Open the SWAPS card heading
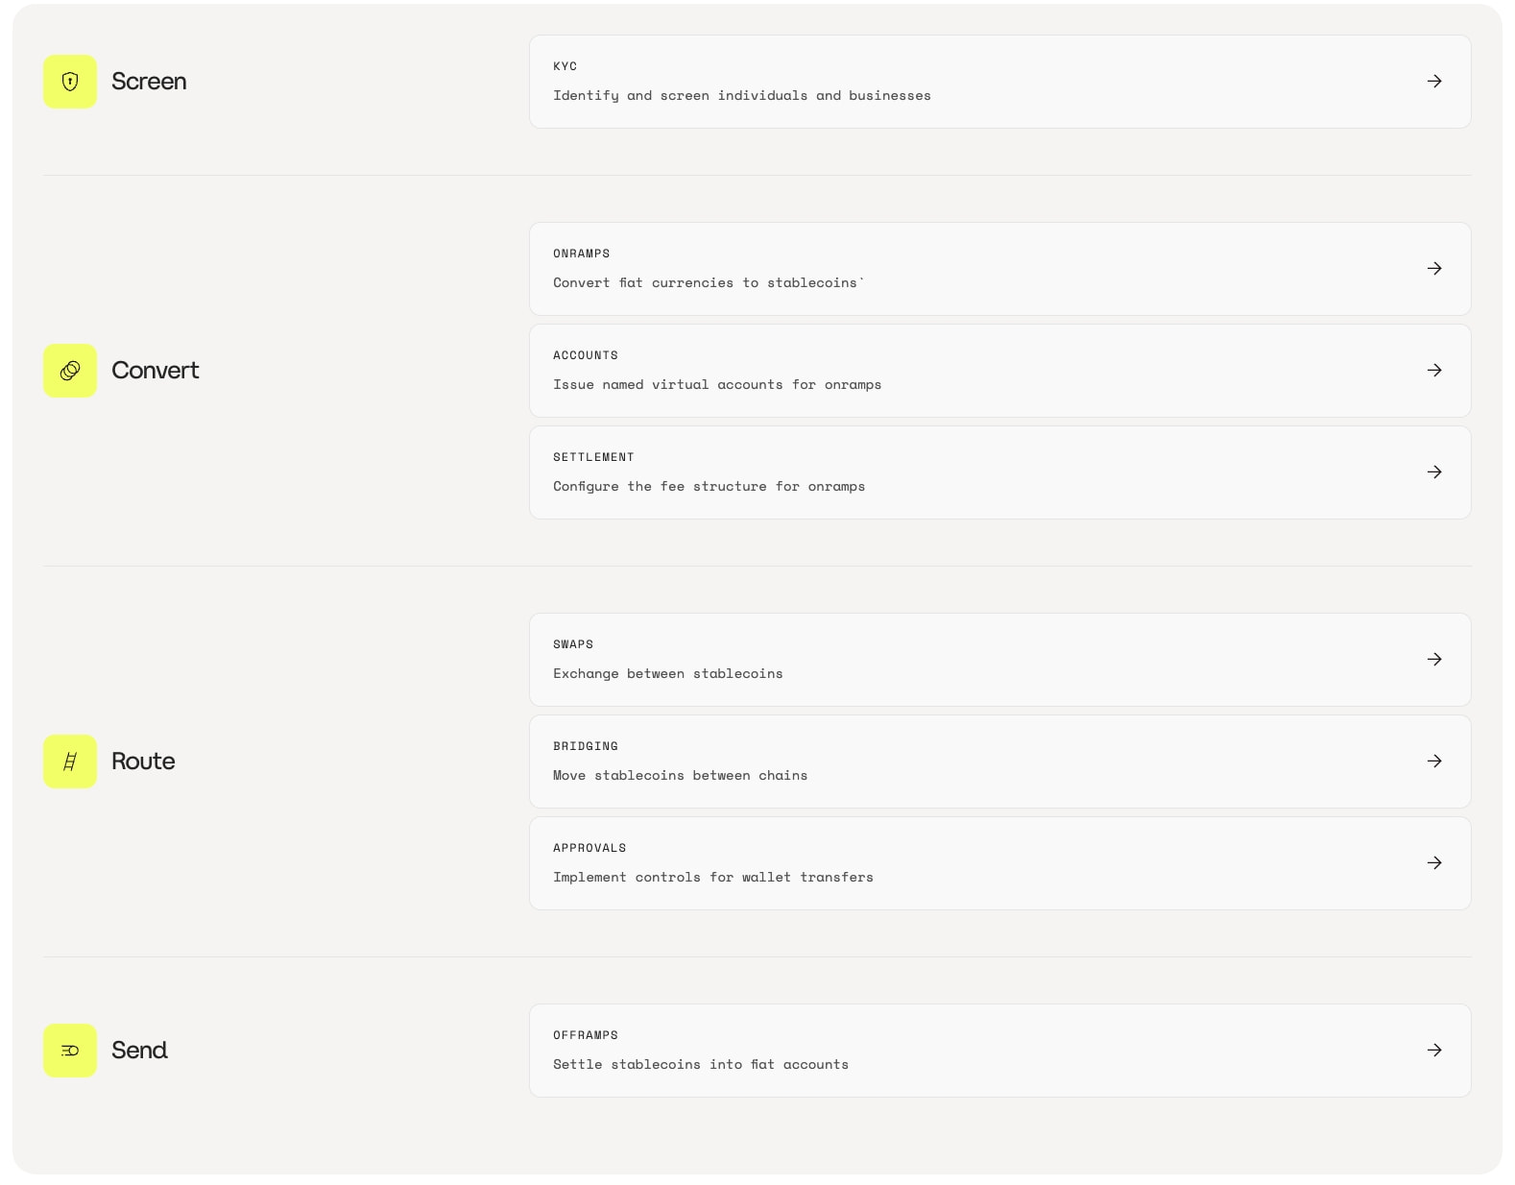 coord(573,644)
